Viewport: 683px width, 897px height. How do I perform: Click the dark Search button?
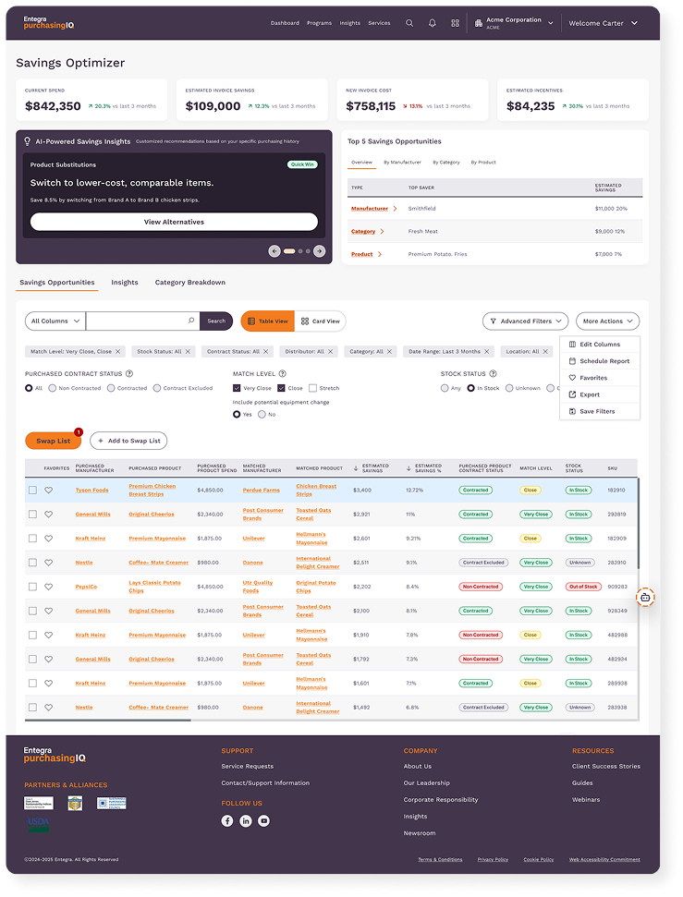coord(216,321)
